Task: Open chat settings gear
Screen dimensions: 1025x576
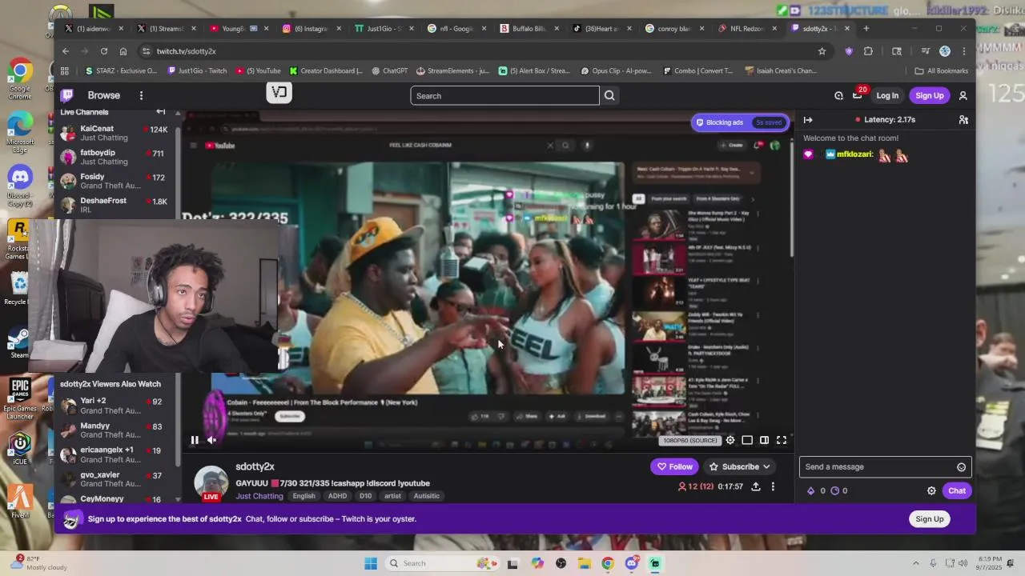Action: coord(931,490)
